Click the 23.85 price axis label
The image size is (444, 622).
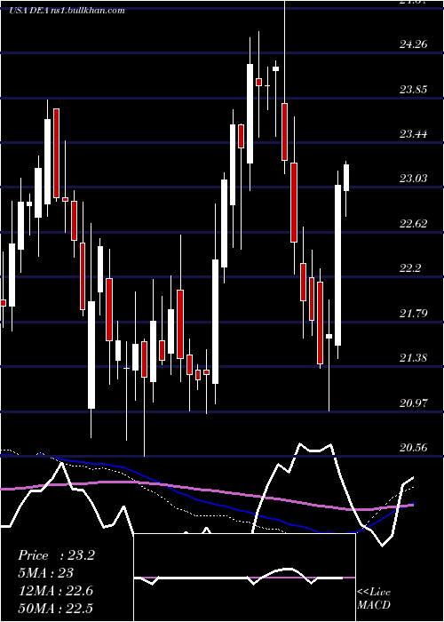pos(413,89)
